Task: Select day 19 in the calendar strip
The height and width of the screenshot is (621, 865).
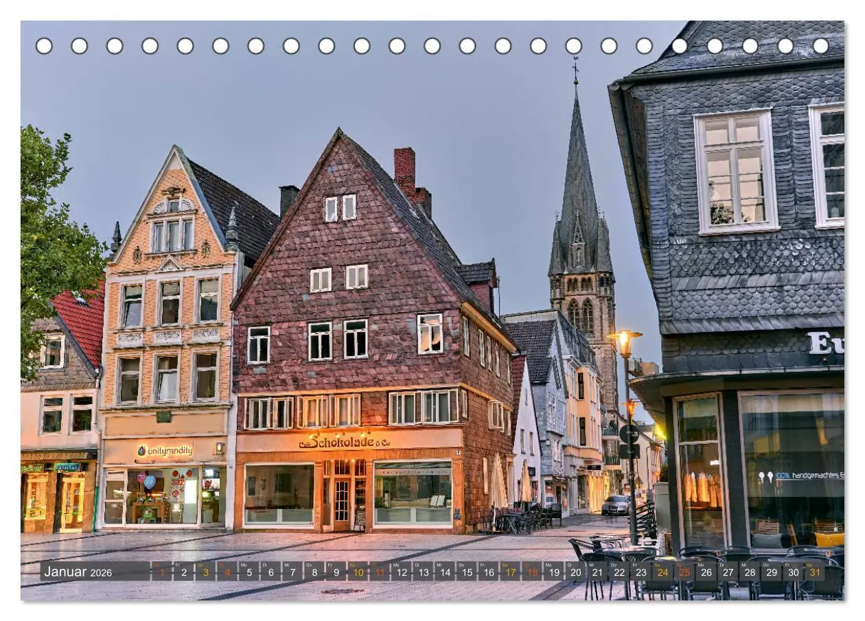Action: 553,572
